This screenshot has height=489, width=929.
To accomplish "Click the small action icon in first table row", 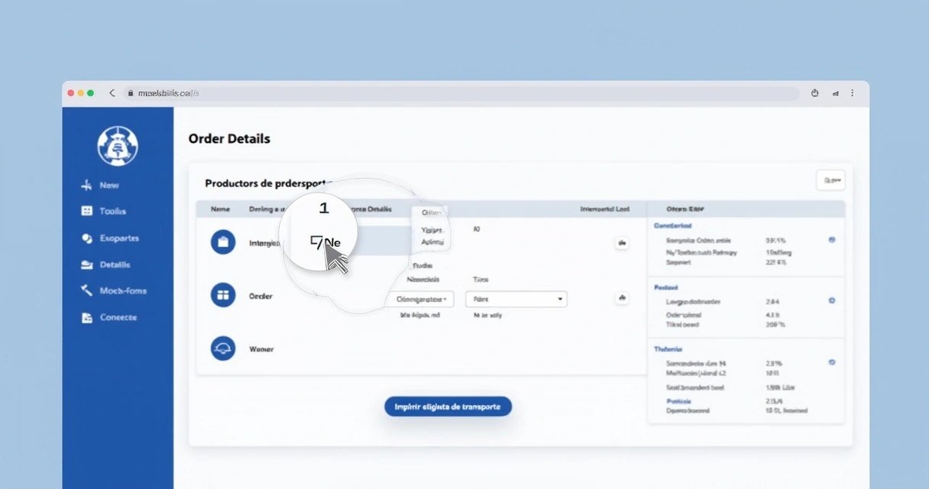I will tap(622, 243).
